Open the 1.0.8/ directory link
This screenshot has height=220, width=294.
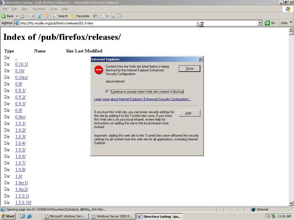(x=20, y=170)
